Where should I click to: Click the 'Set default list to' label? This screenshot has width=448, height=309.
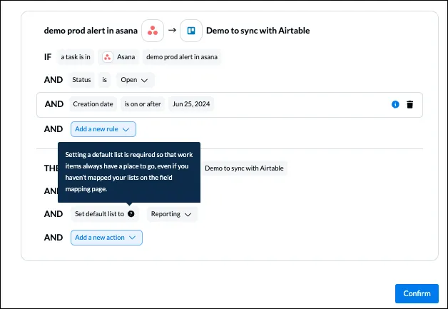(x=99, y=214)
